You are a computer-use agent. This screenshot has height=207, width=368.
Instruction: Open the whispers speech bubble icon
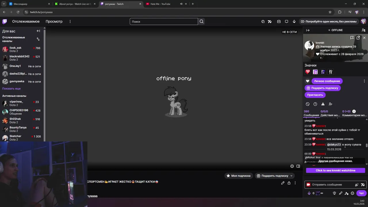coord(286,21)
